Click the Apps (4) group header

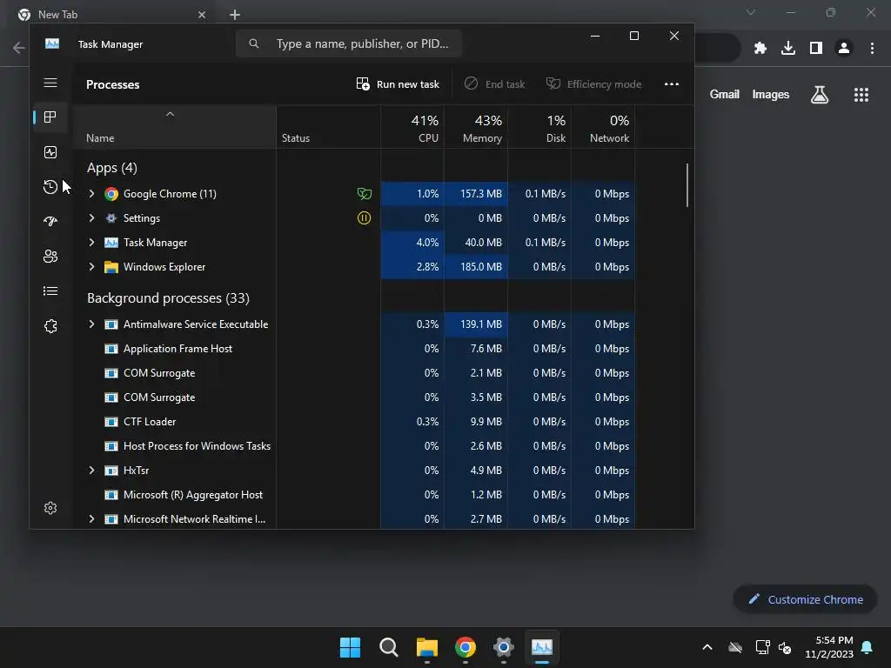pos(112,168)
